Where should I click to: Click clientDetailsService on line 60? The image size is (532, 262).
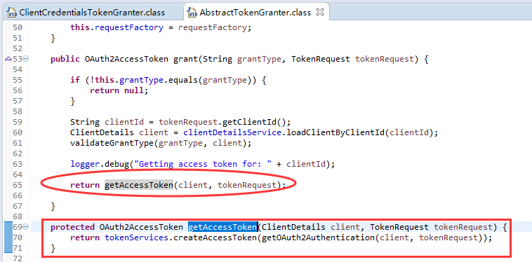(232, 132)
